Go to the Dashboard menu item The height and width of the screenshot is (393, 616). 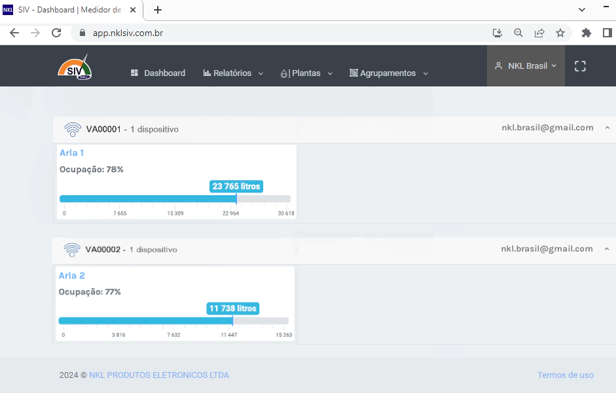pos(158,73)
